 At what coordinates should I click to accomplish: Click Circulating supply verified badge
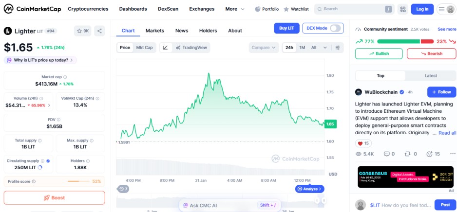click(x=48, y=161)
